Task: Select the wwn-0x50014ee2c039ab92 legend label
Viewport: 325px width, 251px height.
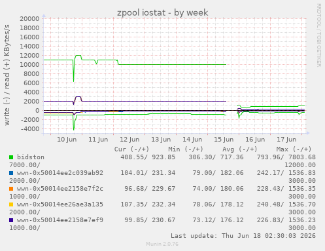Action: 60,173
